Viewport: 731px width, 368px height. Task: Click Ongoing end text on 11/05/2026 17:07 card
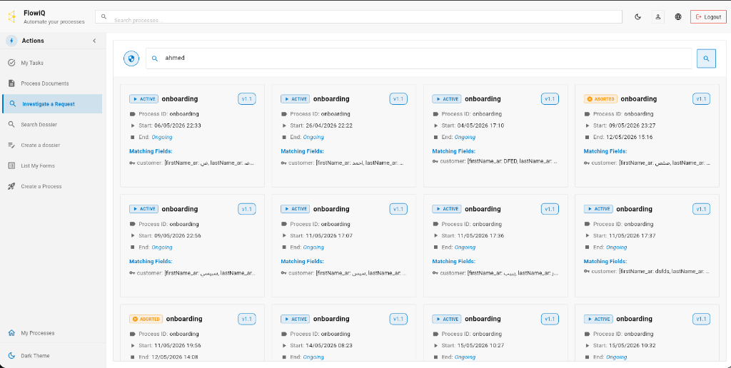pos(313,247)
